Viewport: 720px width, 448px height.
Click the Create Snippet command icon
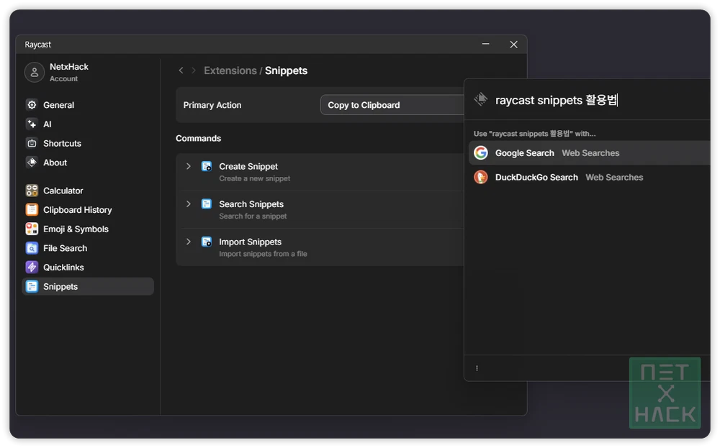point(207,166)
